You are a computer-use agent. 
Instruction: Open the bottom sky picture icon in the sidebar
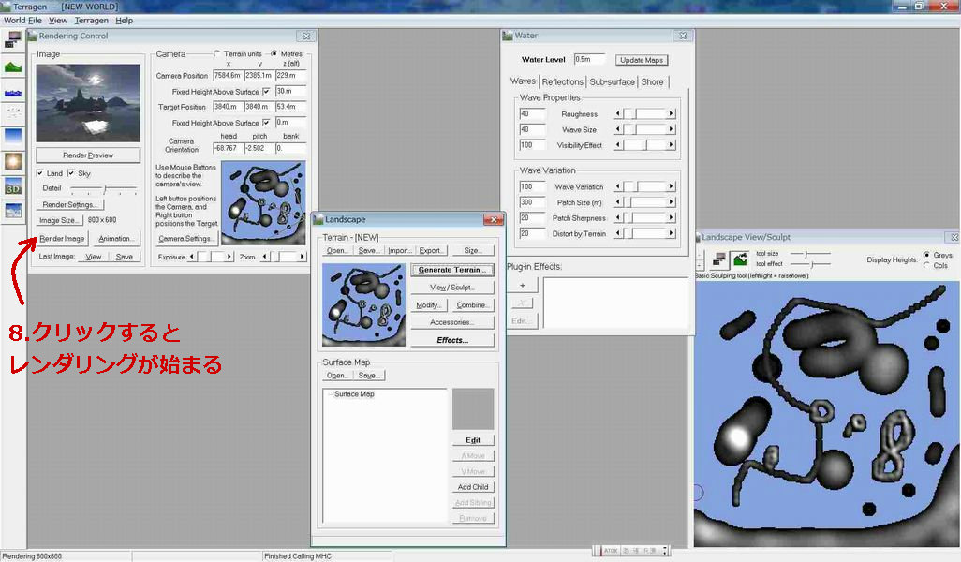tap(13, 211)
